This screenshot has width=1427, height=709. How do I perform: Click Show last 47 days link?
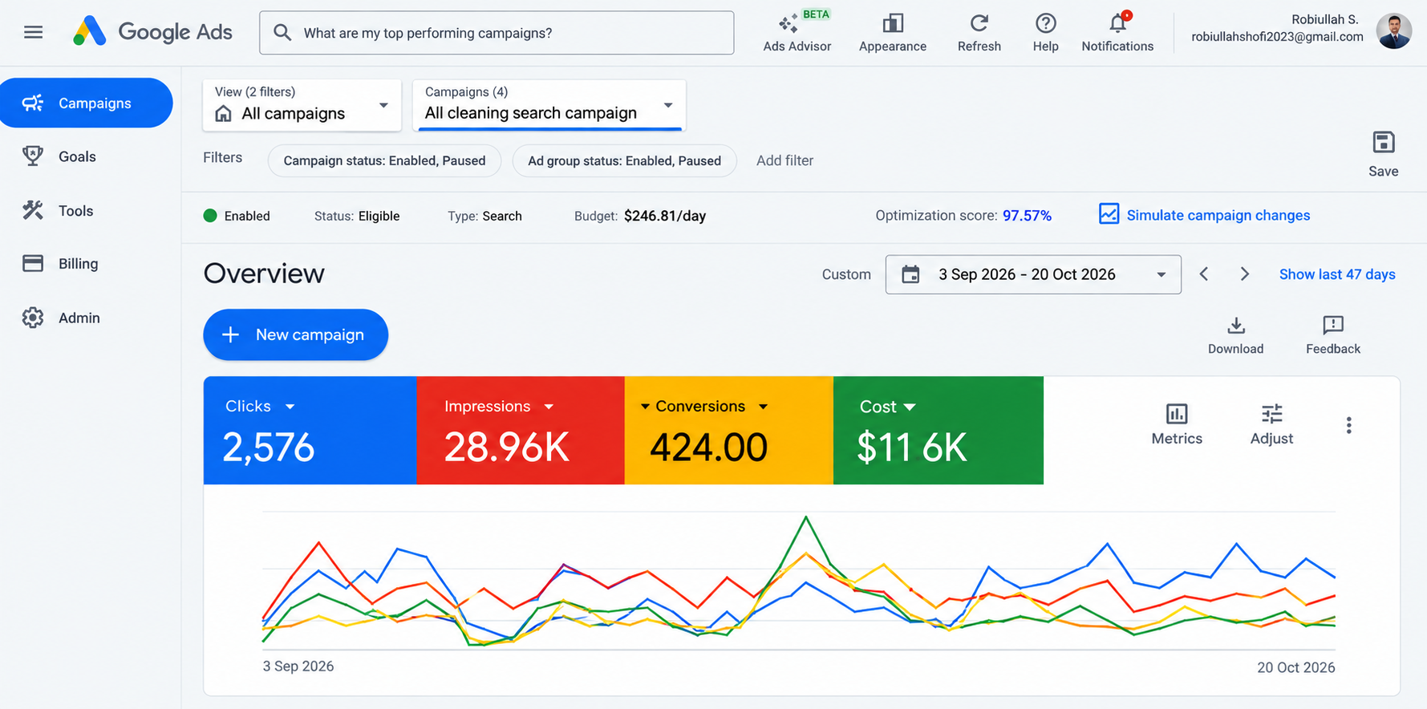(1337, 274)
